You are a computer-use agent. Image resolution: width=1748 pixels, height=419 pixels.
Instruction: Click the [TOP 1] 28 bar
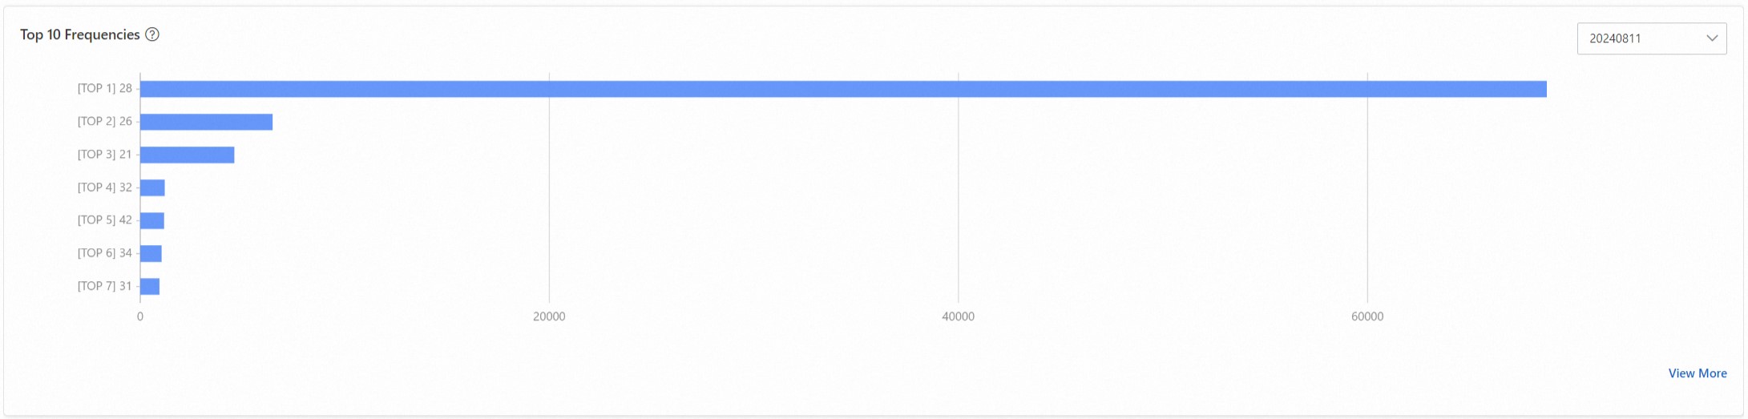point(843,89)
